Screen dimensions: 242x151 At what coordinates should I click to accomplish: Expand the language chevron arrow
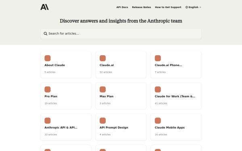coord(200,7)
